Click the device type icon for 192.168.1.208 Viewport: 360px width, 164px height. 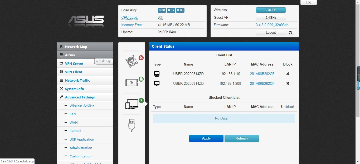[157, 84]
